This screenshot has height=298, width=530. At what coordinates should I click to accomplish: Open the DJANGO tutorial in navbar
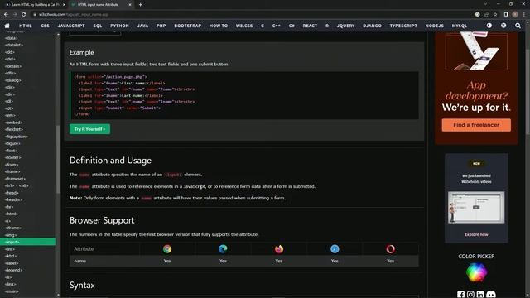coord(372,26)
